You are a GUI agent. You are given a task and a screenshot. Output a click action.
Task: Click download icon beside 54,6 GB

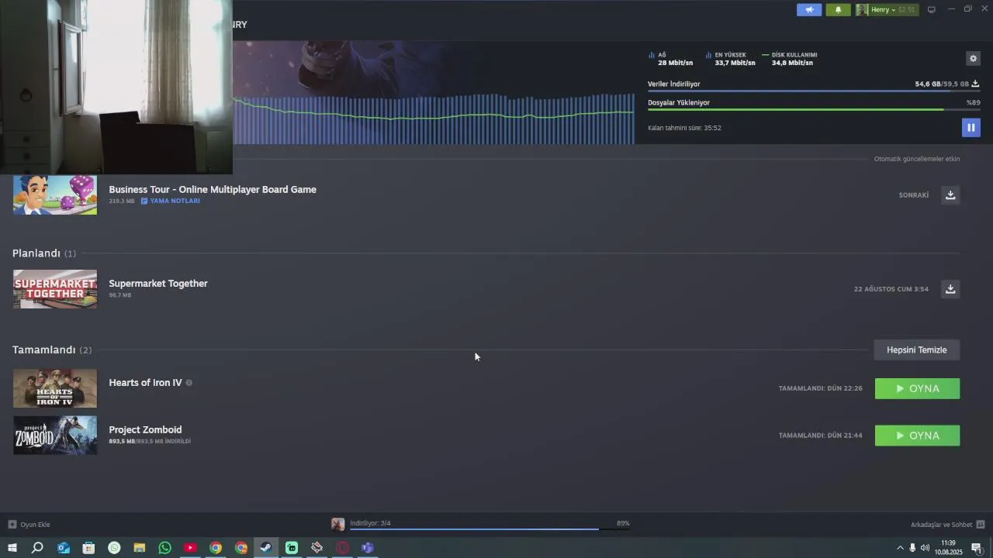[x=975, y=84]
